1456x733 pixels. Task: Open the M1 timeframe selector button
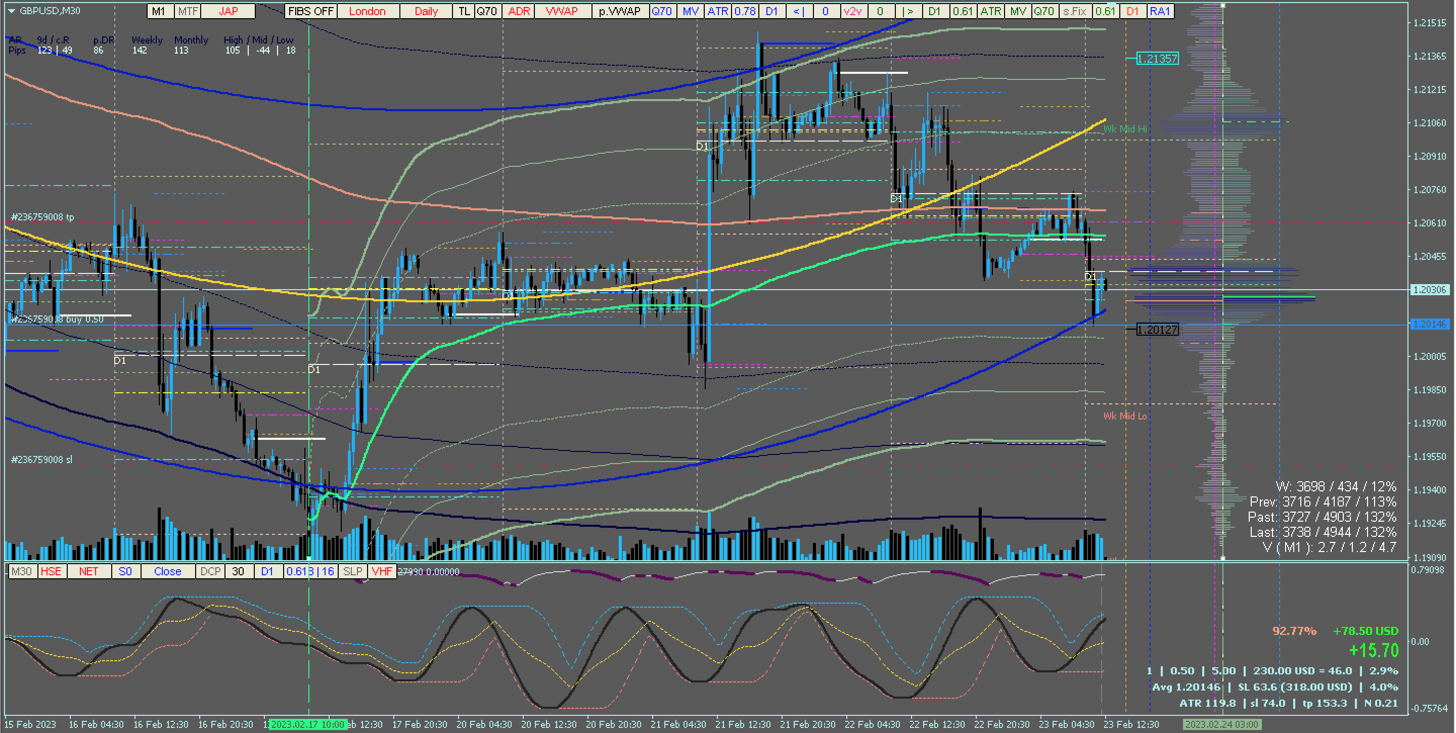tap(159, 11)
